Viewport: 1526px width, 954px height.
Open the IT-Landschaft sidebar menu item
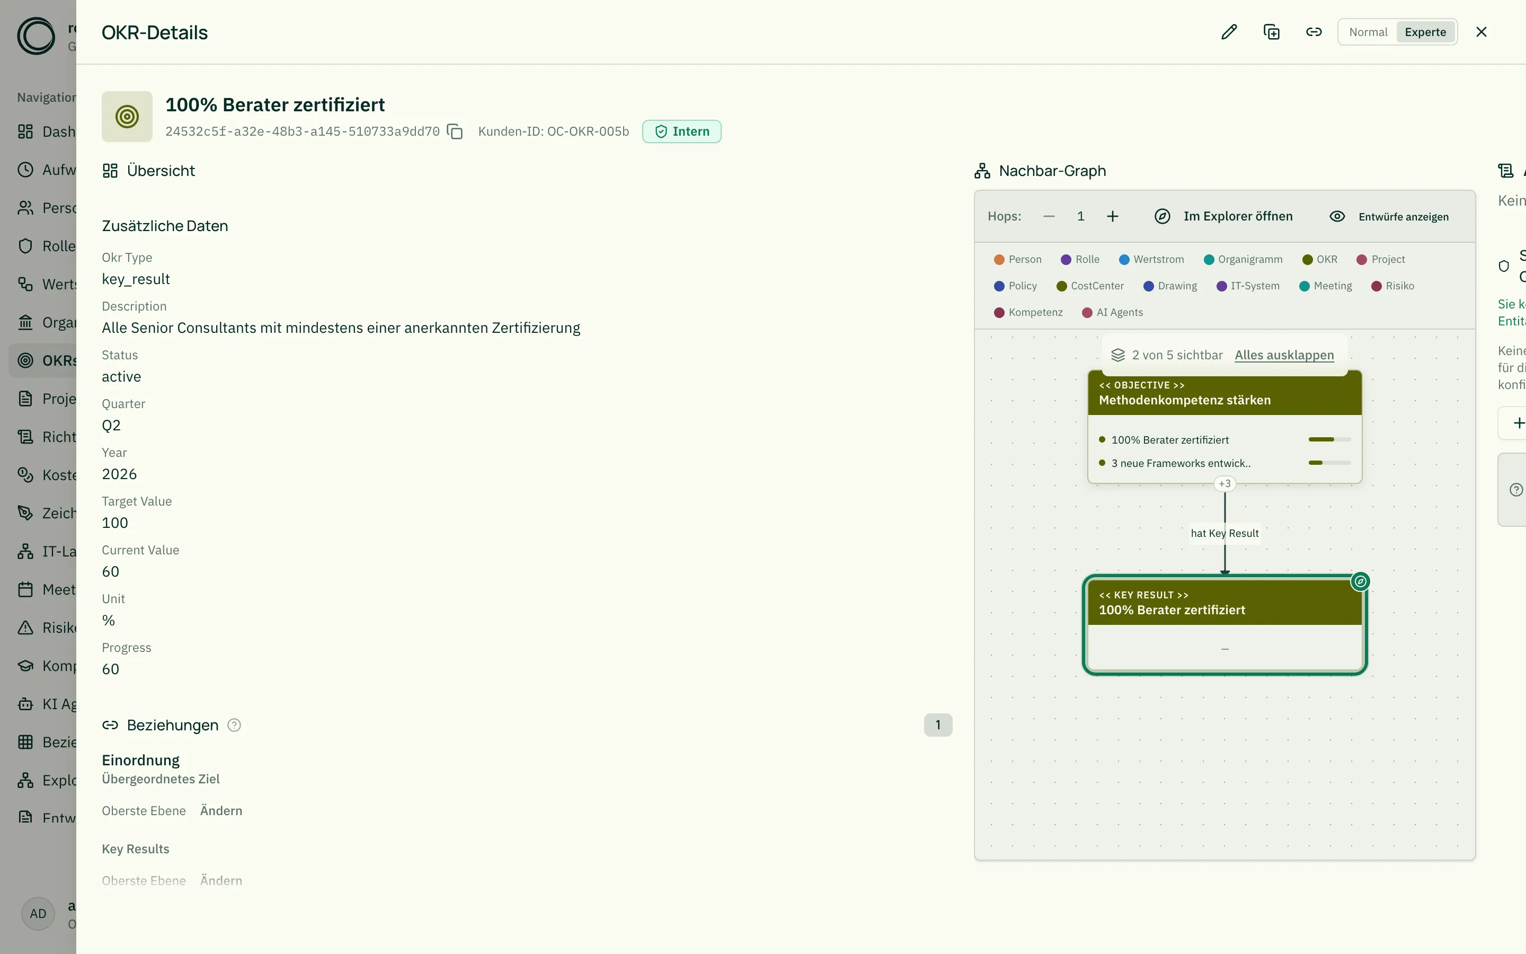[43, 551]
